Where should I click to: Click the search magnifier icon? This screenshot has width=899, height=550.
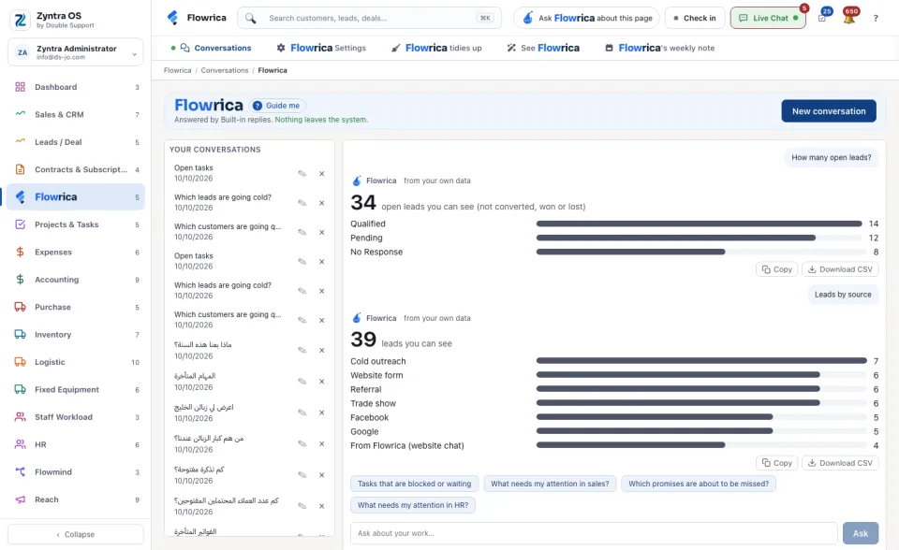click(251, 19)
